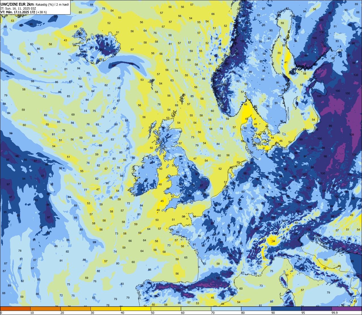Click the '(+38 h)' forecast offset text
This screenshot has height=315, width=362.
[41, 12]
